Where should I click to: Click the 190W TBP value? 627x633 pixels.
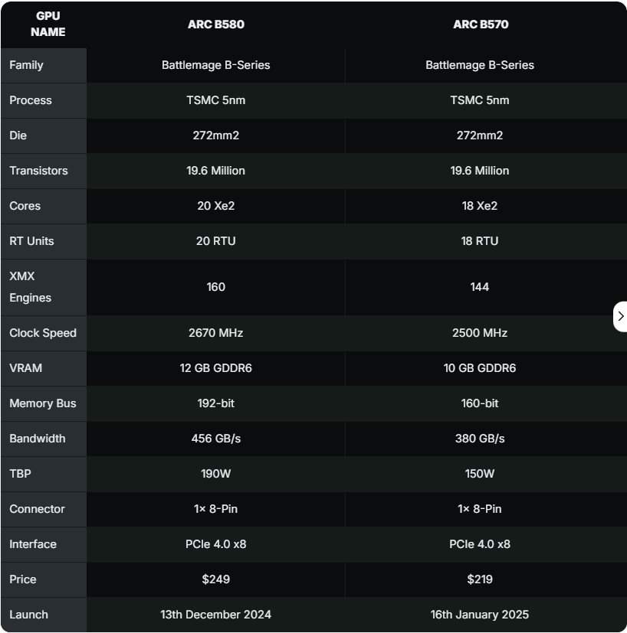216,473
